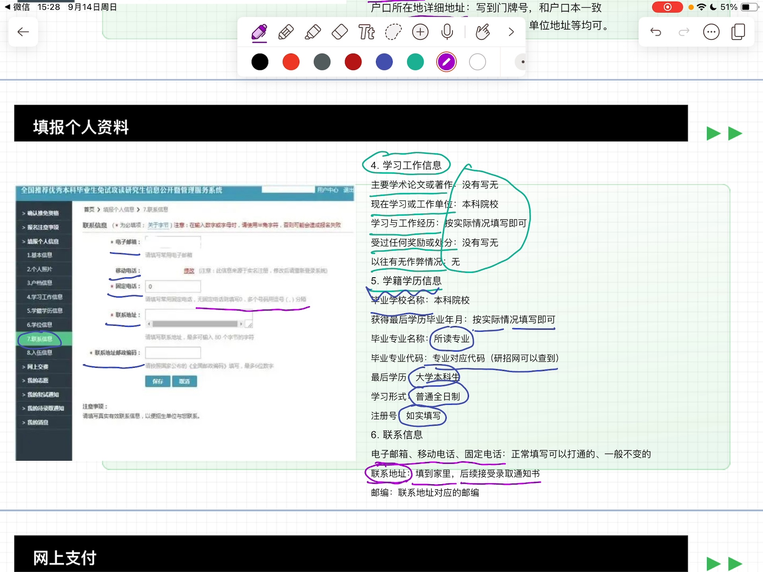Viewport: 763px width, 572px height.
Task: Expand more tools with right chevron
Action: click(511, 32)
